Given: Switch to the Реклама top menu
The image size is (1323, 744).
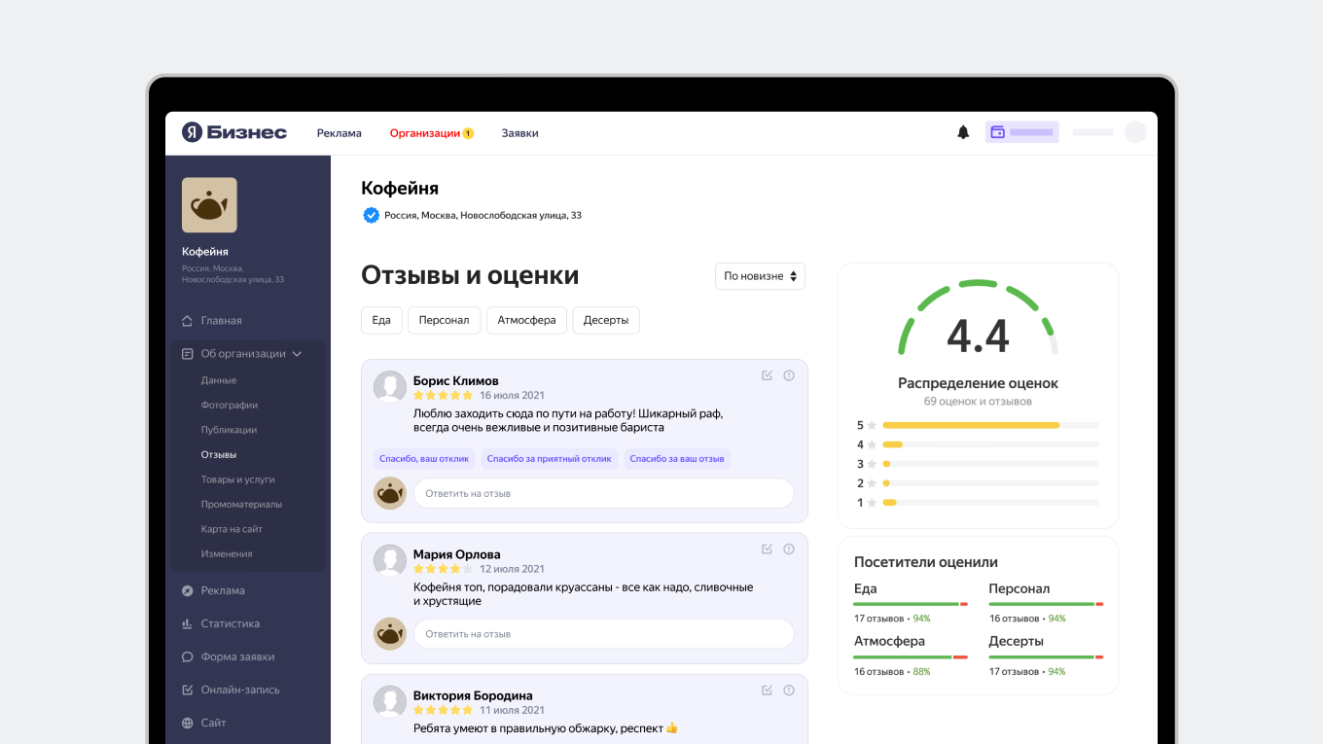Looking at the screenshot, I should click(x=339, y=132).
